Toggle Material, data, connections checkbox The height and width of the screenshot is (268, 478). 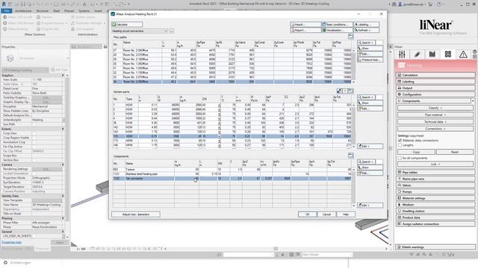coord(400,141)
